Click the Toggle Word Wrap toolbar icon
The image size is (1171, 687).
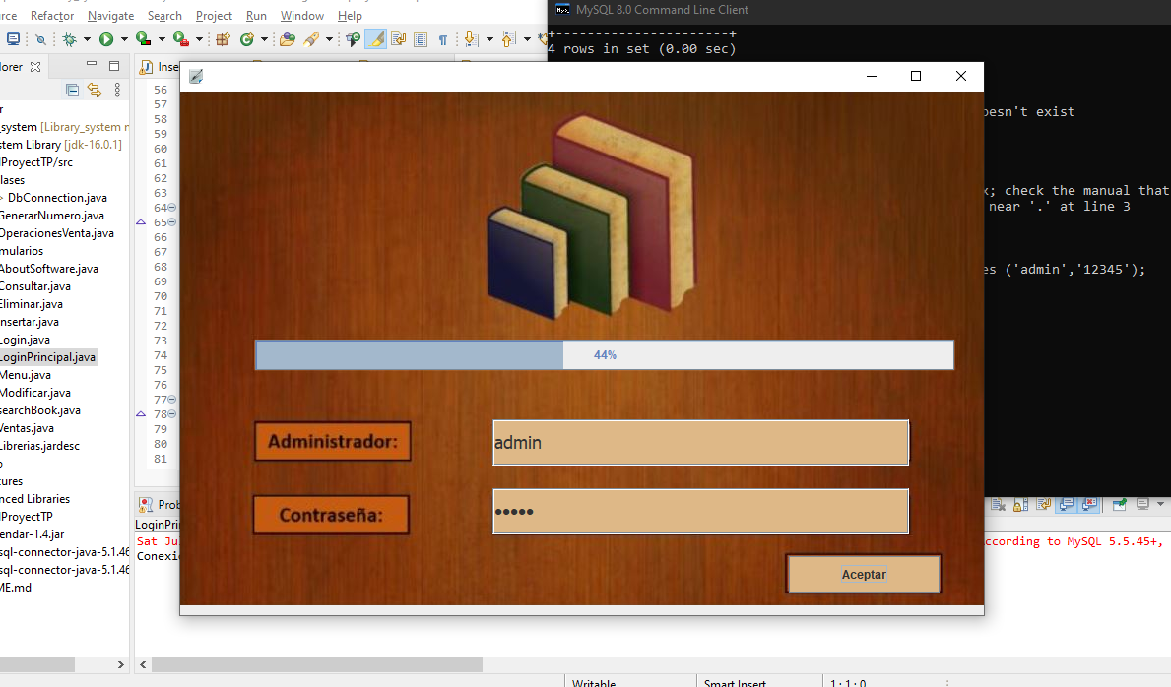[x=398, y=38]
